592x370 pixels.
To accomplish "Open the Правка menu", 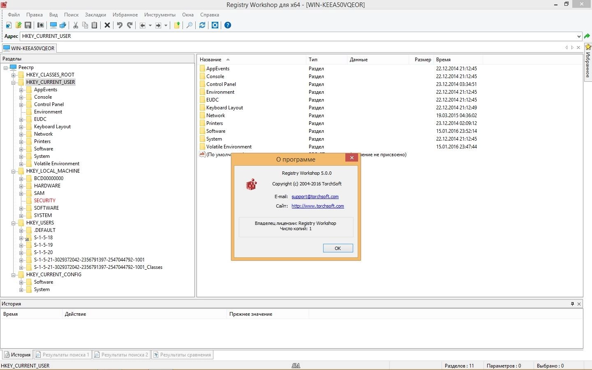I will [35, 15].
